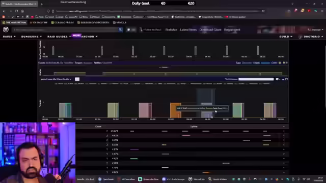Image resolution: width=326 pixels, height=183 pixels.
Task: Open Streamlabs Desktop from the taskbar
Action: pyautogui.click(x=148, y=179)
